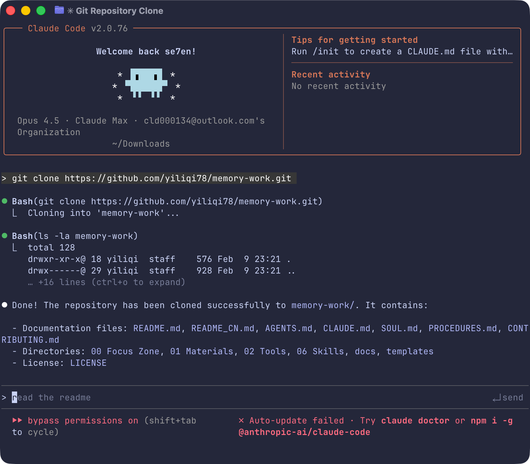Click the green dot beside Bash git clone

(x=5, y=201)
